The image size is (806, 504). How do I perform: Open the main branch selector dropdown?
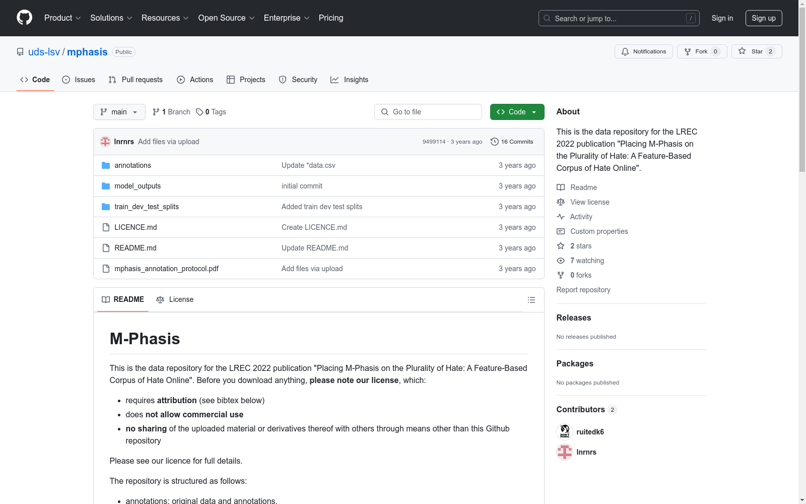coord(119,112)
